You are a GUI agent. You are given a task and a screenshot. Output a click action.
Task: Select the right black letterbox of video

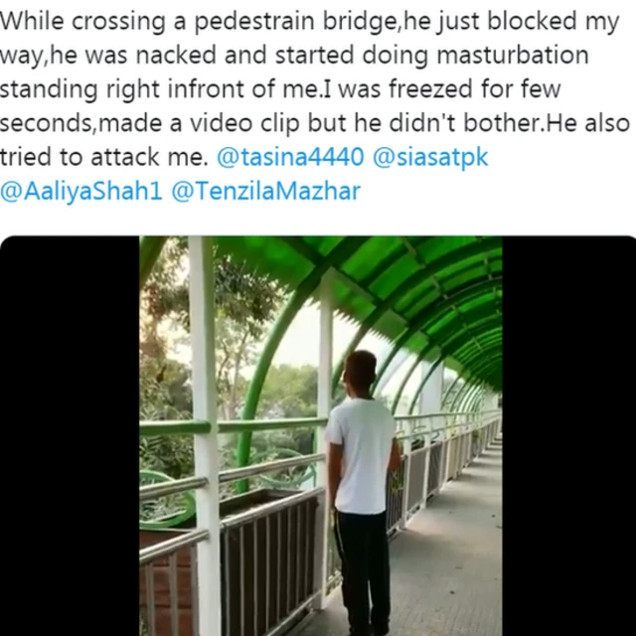click(568, 435)
